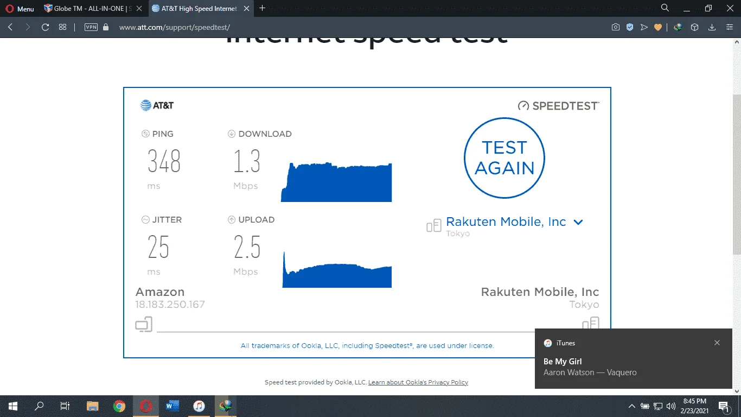
Task: Open Task View on the taskbar
Action: click(65, 406)
